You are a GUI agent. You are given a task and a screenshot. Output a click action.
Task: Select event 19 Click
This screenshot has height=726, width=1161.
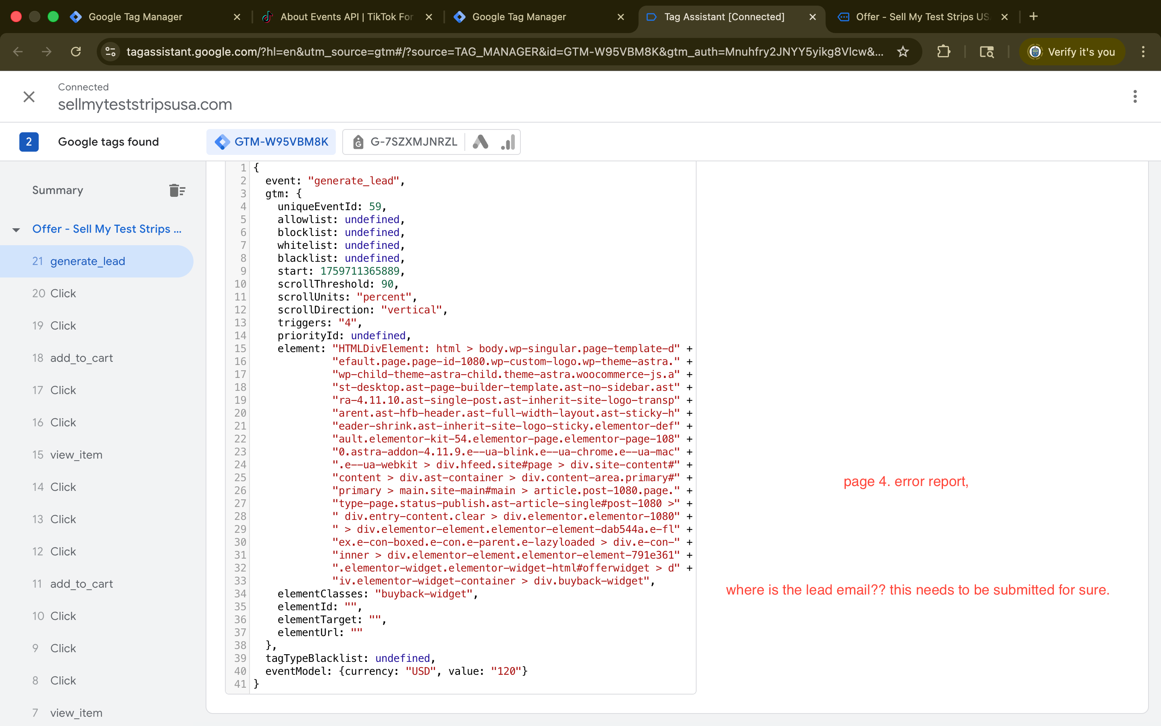point(96,325)
